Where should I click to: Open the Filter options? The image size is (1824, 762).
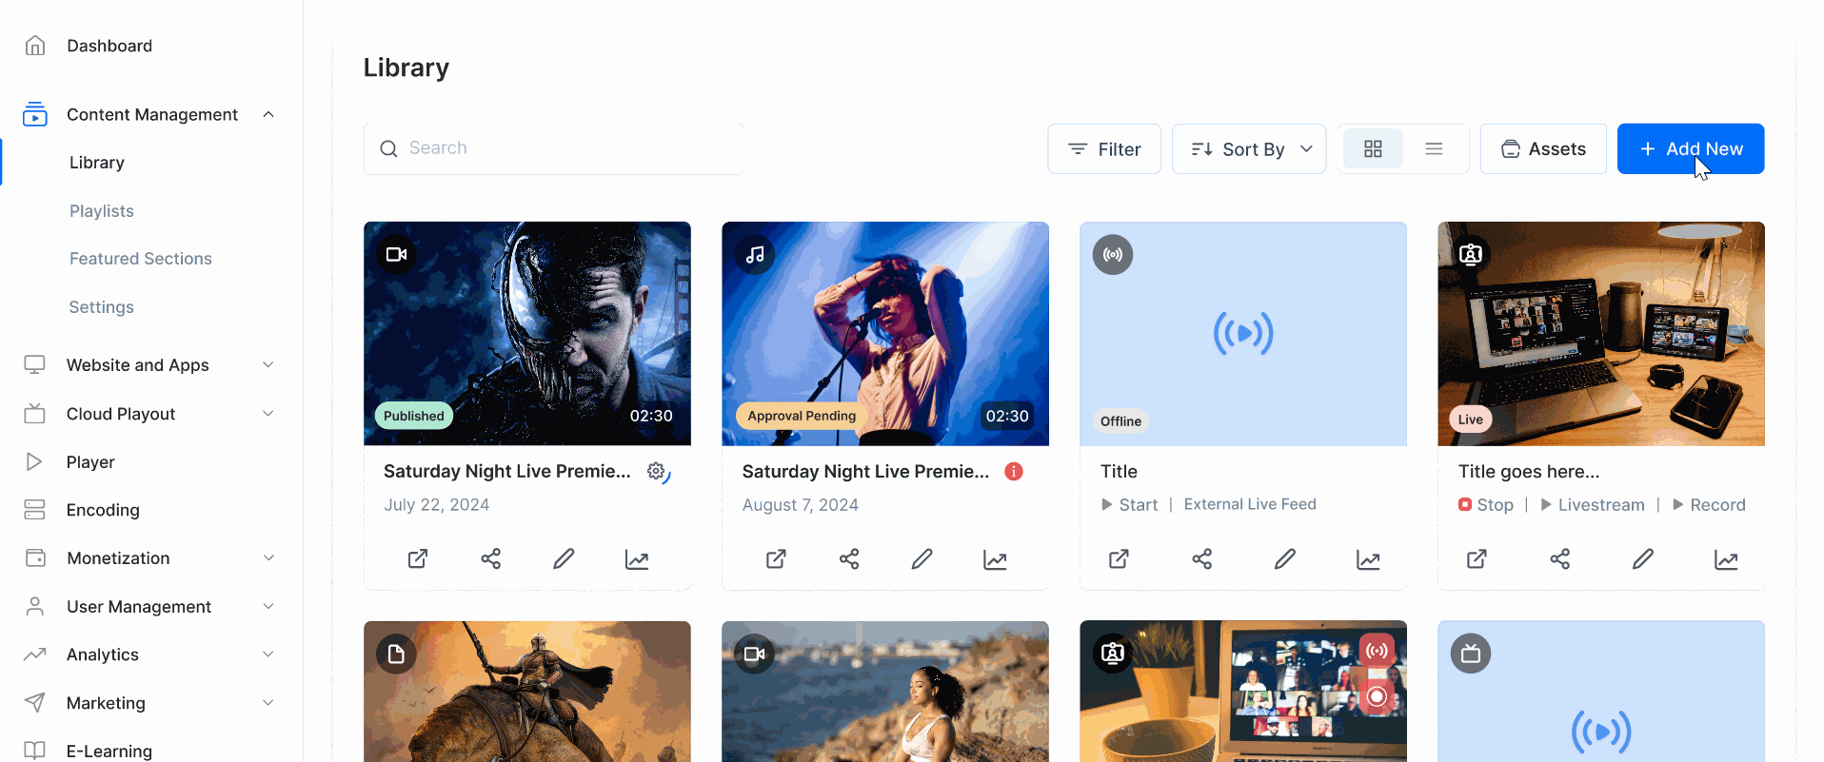[x=1104, y=148]
